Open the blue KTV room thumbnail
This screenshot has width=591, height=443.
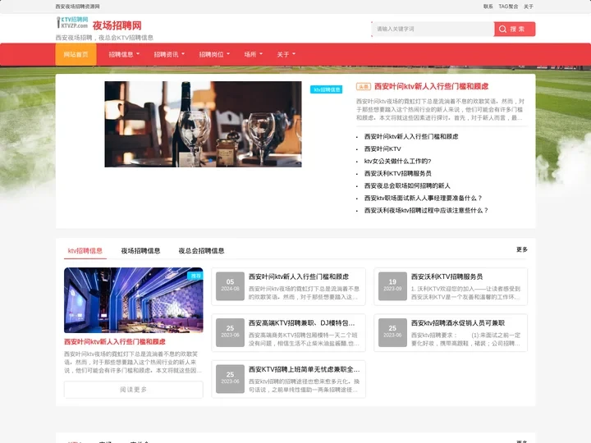[x=134, y=300]
